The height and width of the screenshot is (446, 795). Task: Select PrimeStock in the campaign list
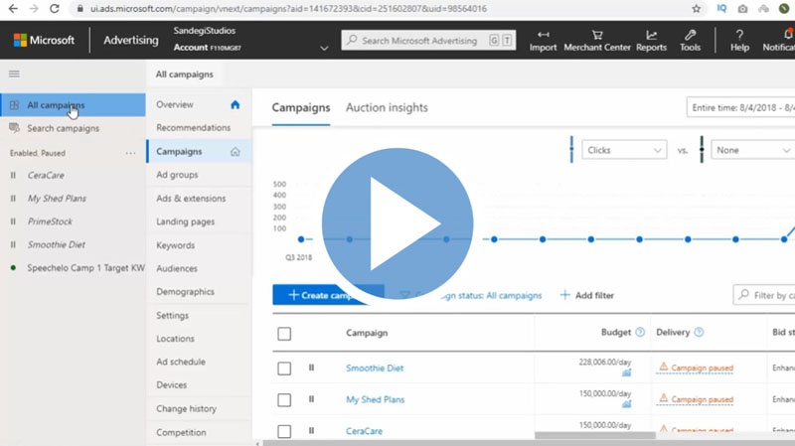click(x=50, y=222)
